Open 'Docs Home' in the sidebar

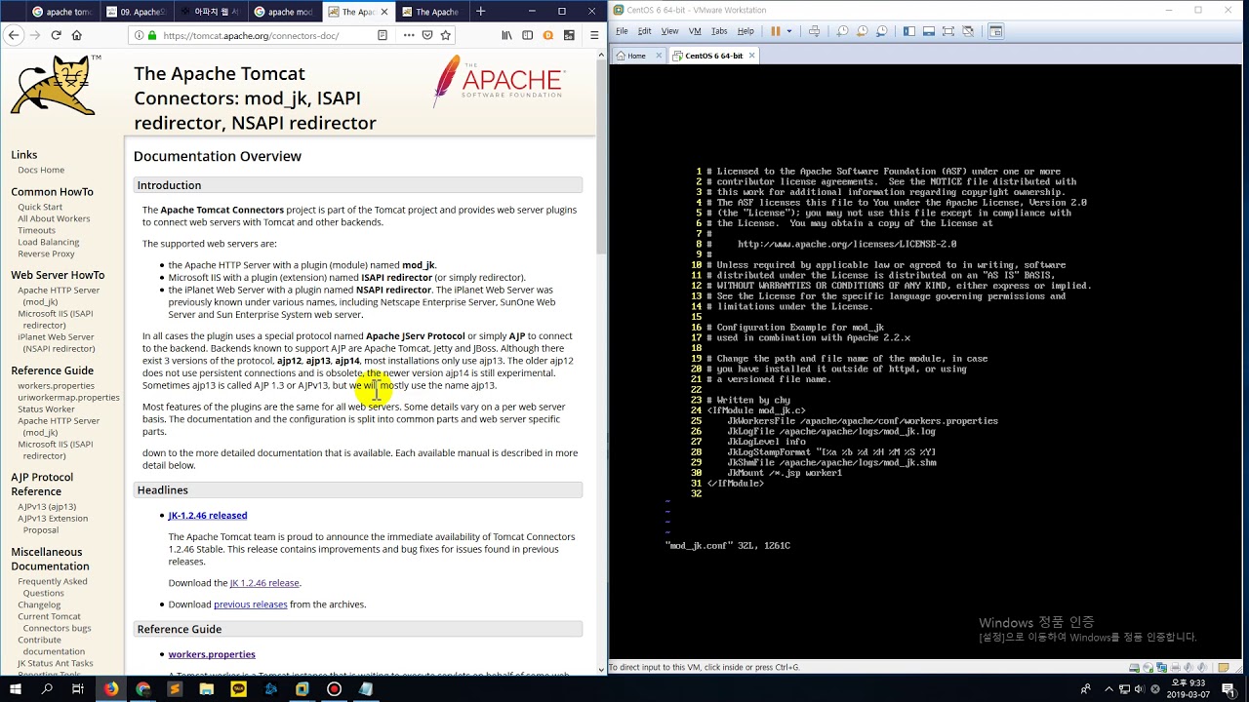click(41, 171)
